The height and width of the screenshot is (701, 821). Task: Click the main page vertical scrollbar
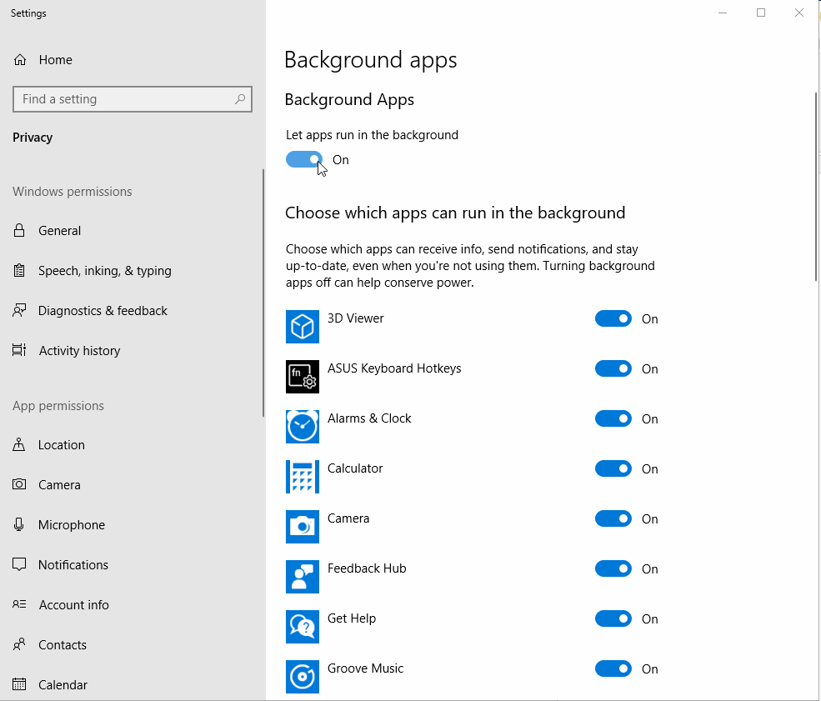coord(816,187)
